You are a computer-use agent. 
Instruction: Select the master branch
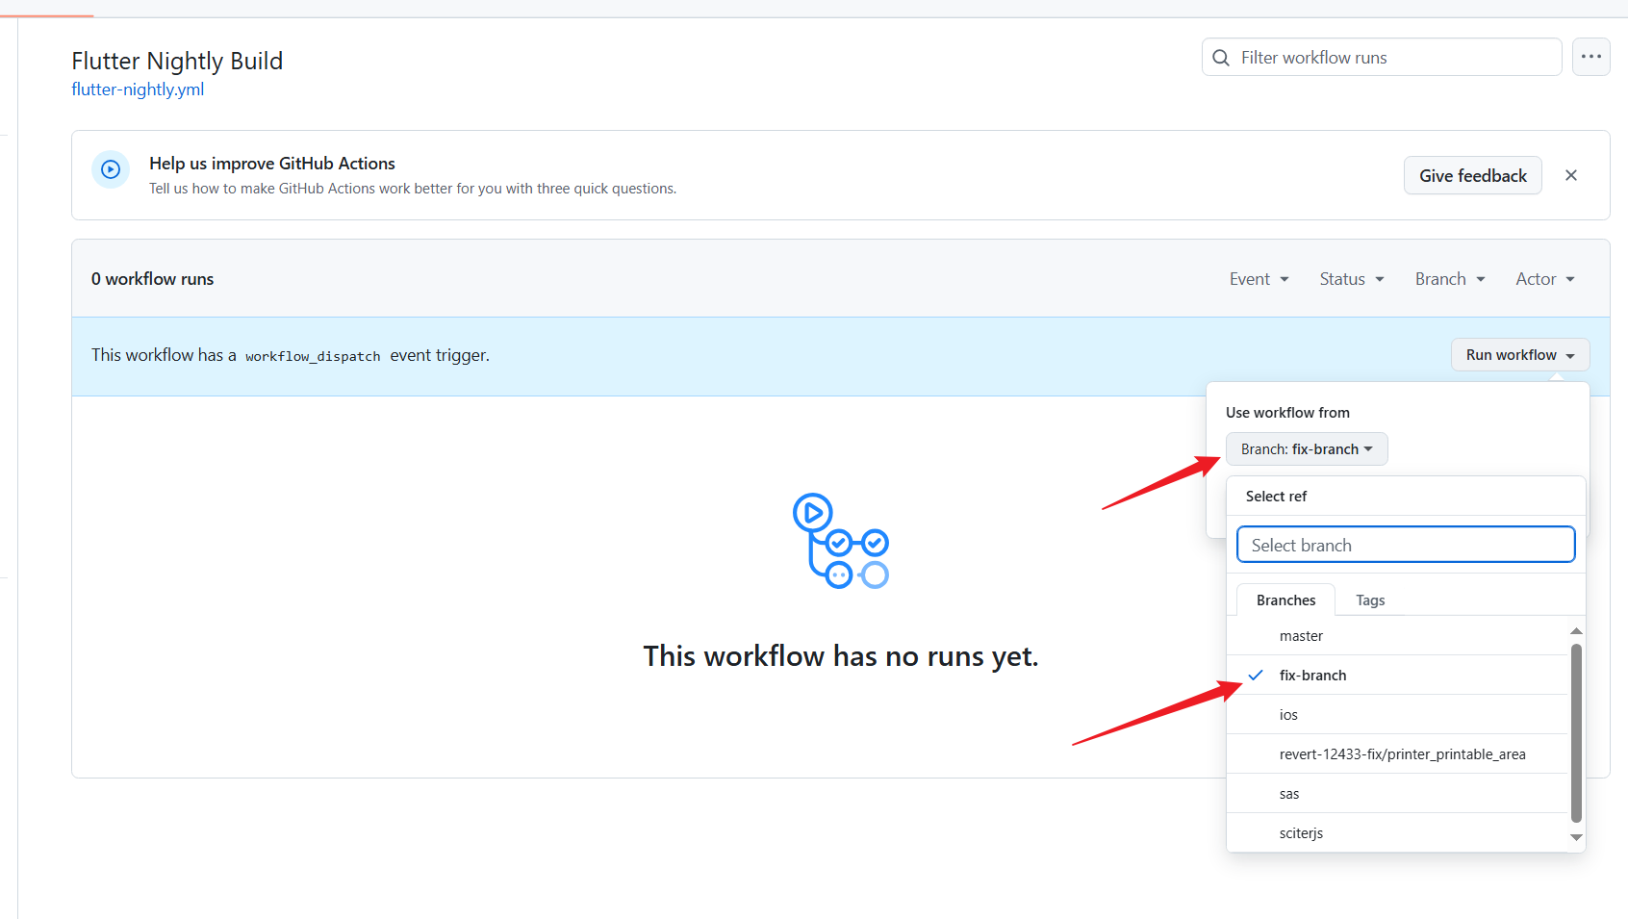pyautogui.click(x=1398, y=636)
